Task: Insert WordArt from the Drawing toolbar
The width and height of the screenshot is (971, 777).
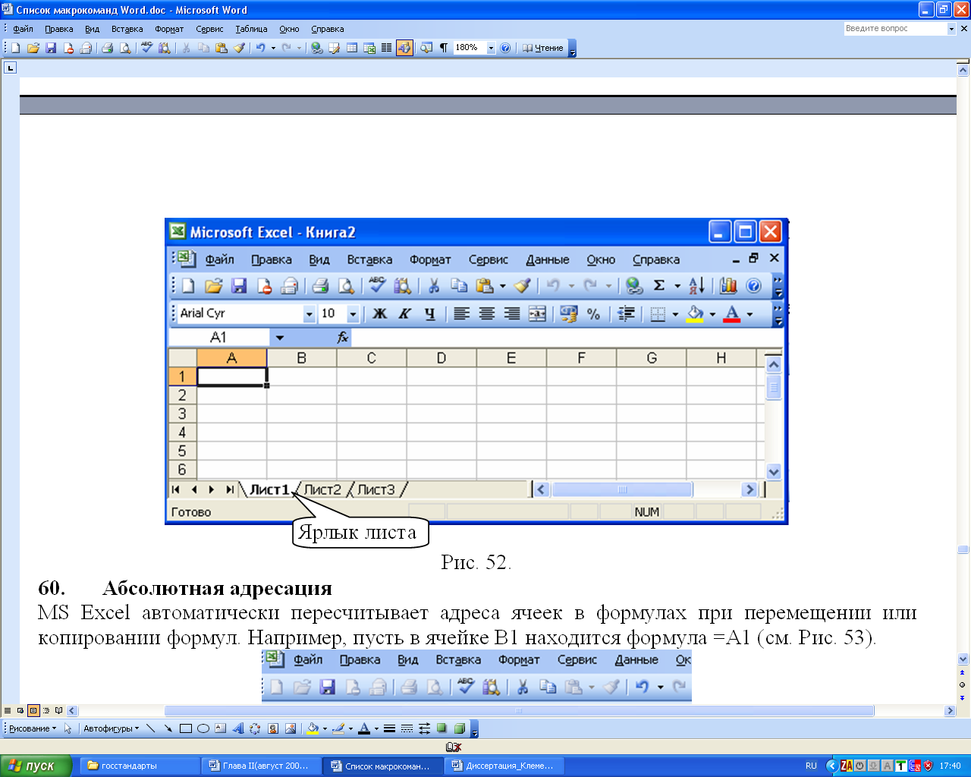Action: (x=237, y=728)
